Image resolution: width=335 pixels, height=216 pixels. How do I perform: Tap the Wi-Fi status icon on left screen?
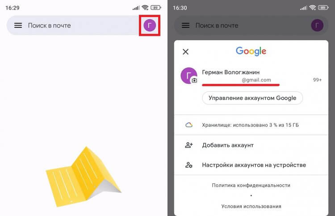(145, 8)
